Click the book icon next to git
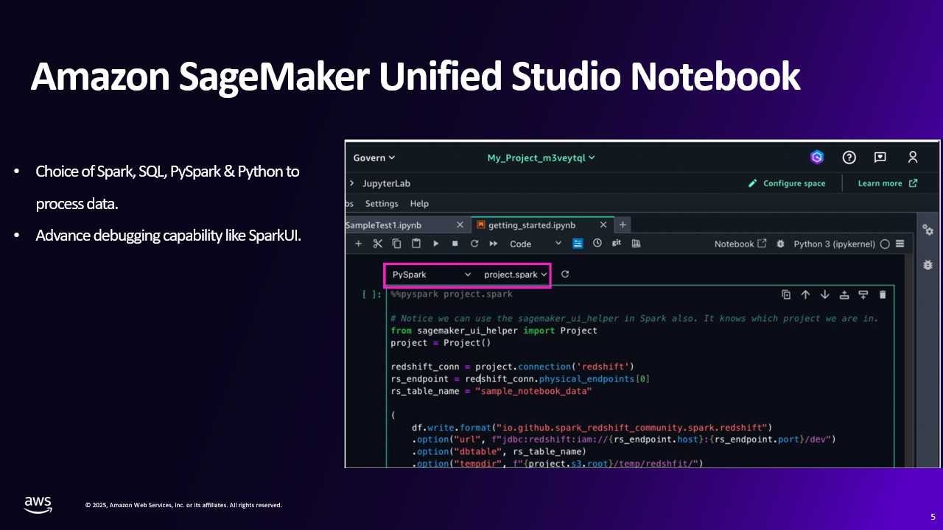This screenshot has height=530, width=943. click(x=637, y=244)
